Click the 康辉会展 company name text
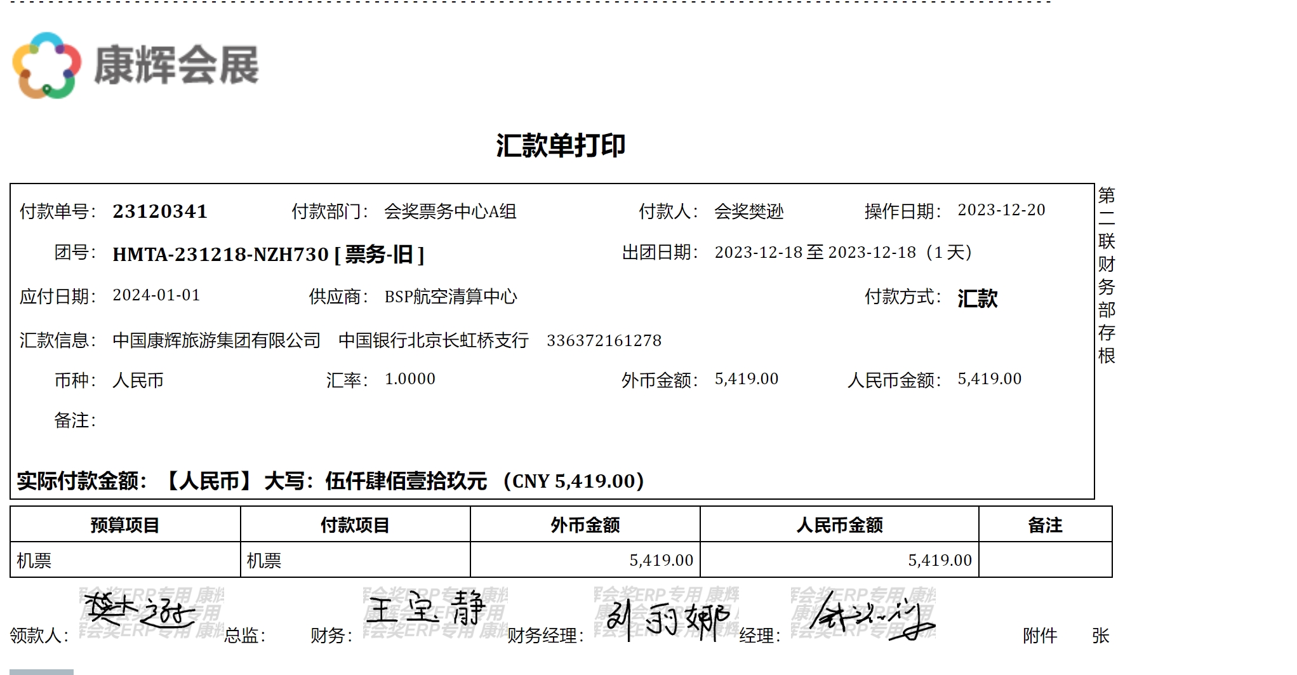Image resolution: width=1297 pixels, height=675 pixels. [176, 65]
